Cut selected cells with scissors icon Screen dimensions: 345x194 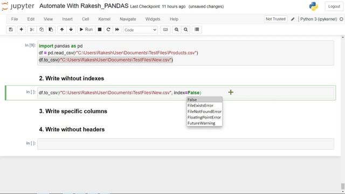pyautogui.click(x=32, y=30)
